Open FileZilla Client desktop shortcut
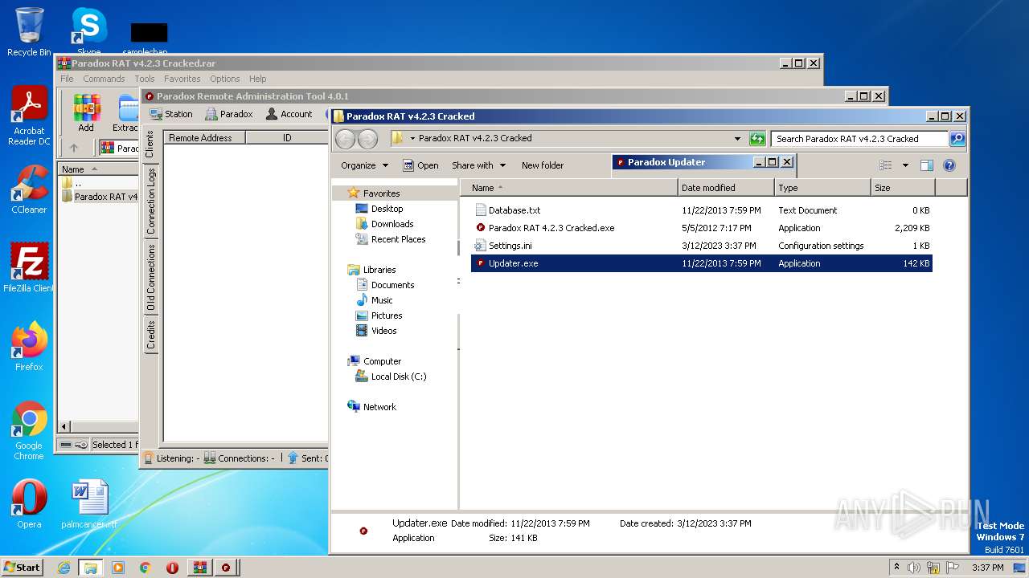The height and width of the screenshot is (578, 1029). pyautogui.click(x=29, y=267)
